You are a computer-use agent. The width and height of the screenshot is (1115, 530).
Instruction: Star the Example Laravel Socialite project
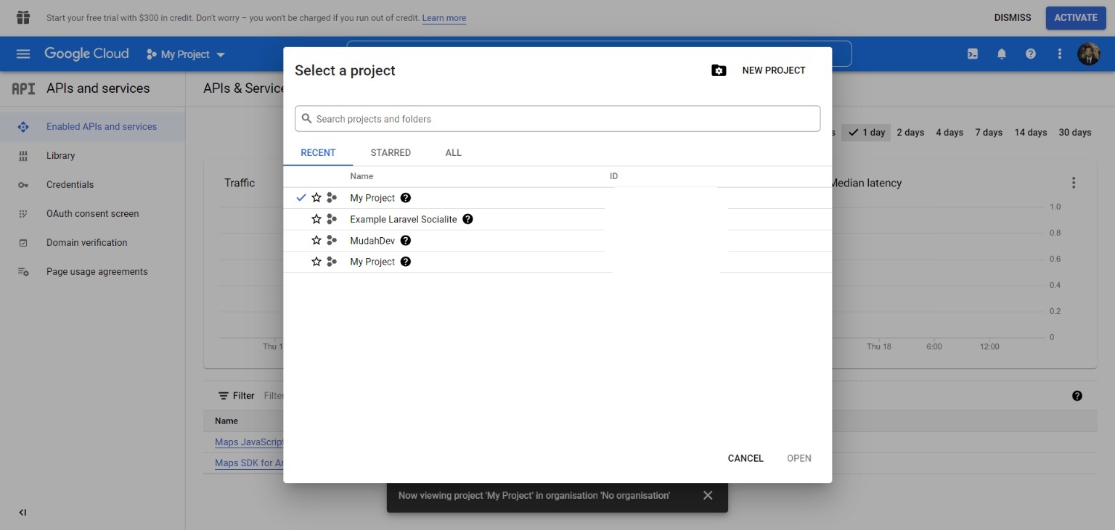pyautogui.click(x=316, y=219)
